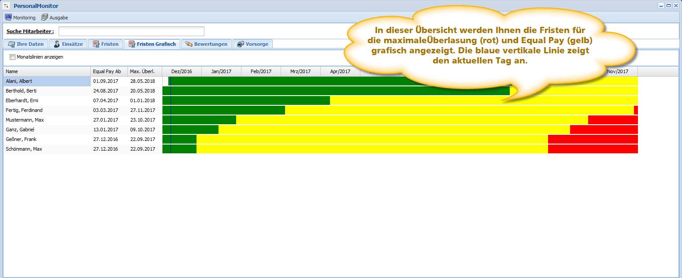Click red bar segment of Geßner, Frank
The height and width of the screenshot is (278, 682).
(x=593, y=139)
